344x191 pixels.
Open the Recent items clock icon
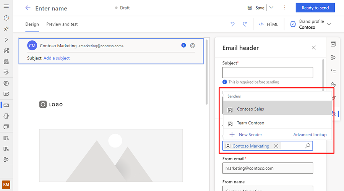pos(6,18)
